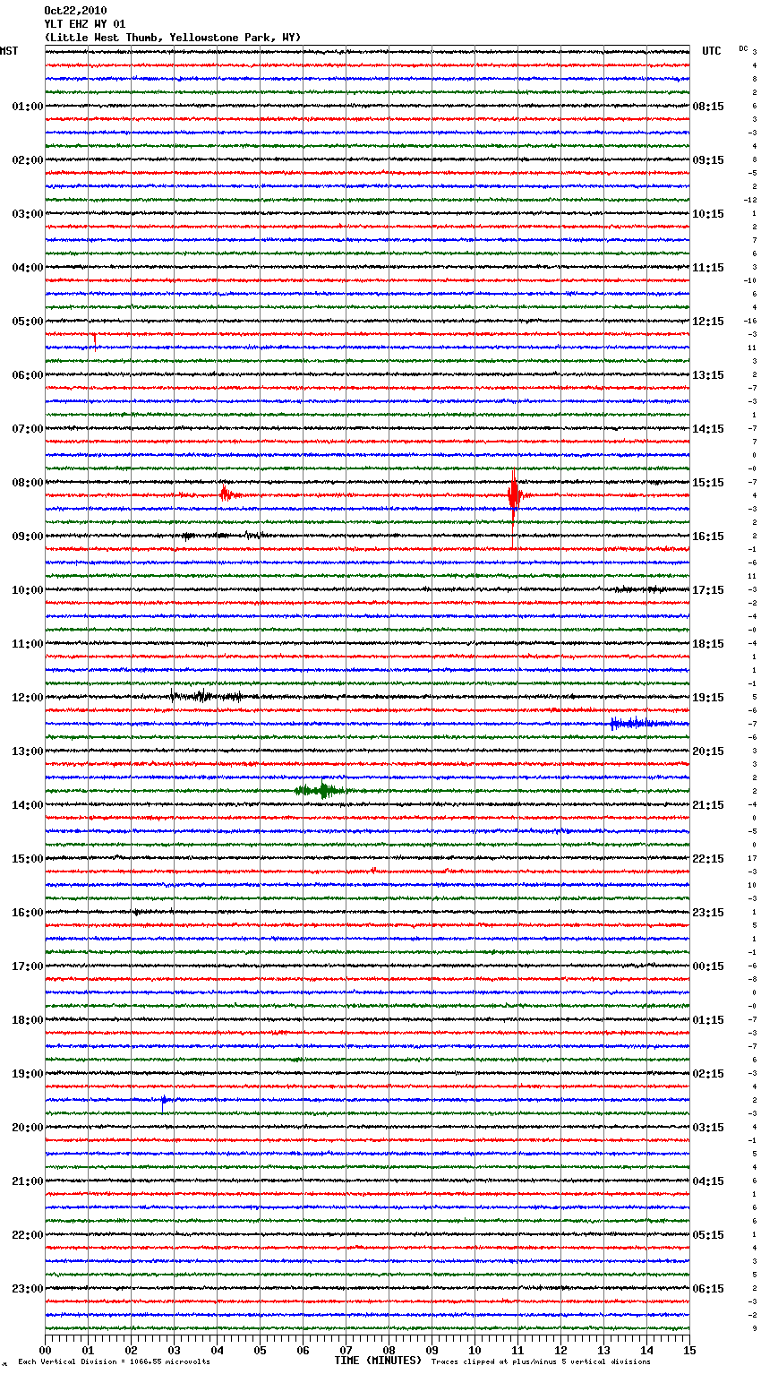Click the 'MST' column header
The image size is (761, 1374).
click(9, 51)
